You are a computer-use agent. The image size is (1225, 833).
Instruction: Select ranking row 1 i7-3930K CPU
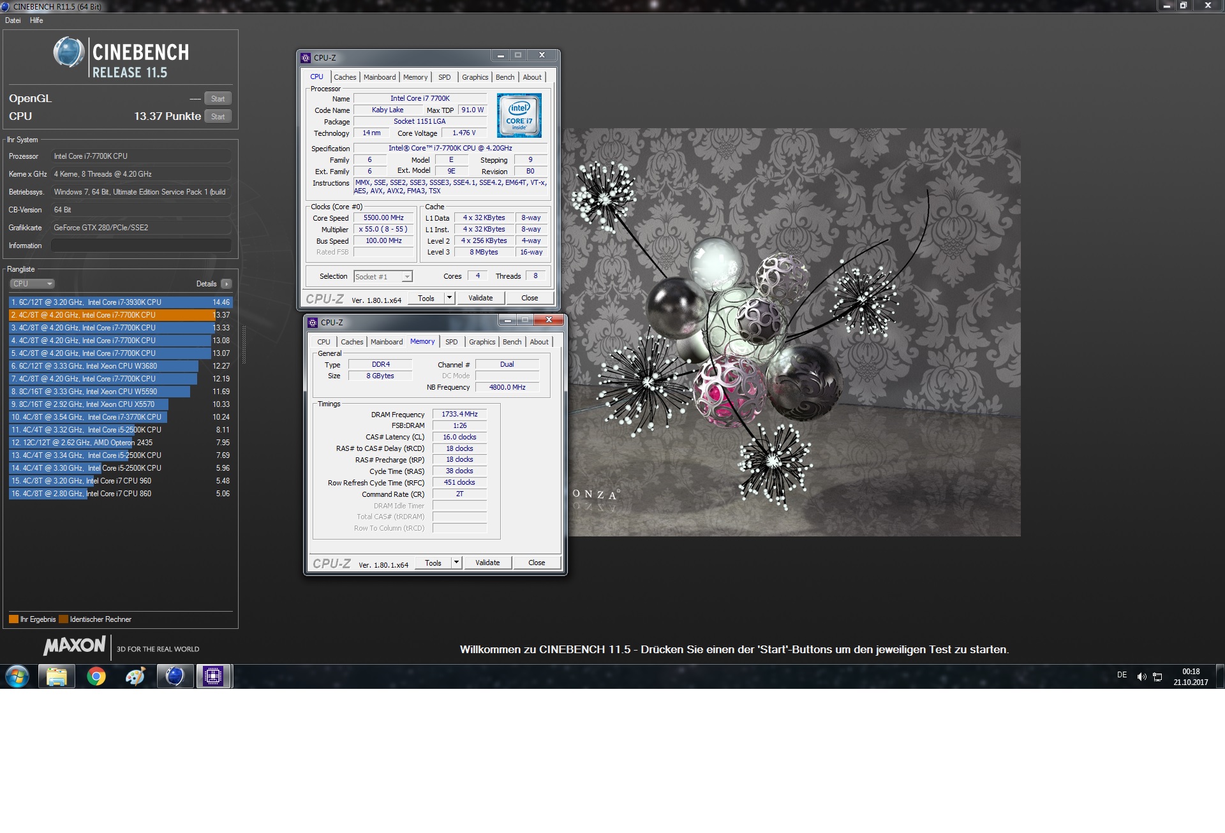[121, 302]
